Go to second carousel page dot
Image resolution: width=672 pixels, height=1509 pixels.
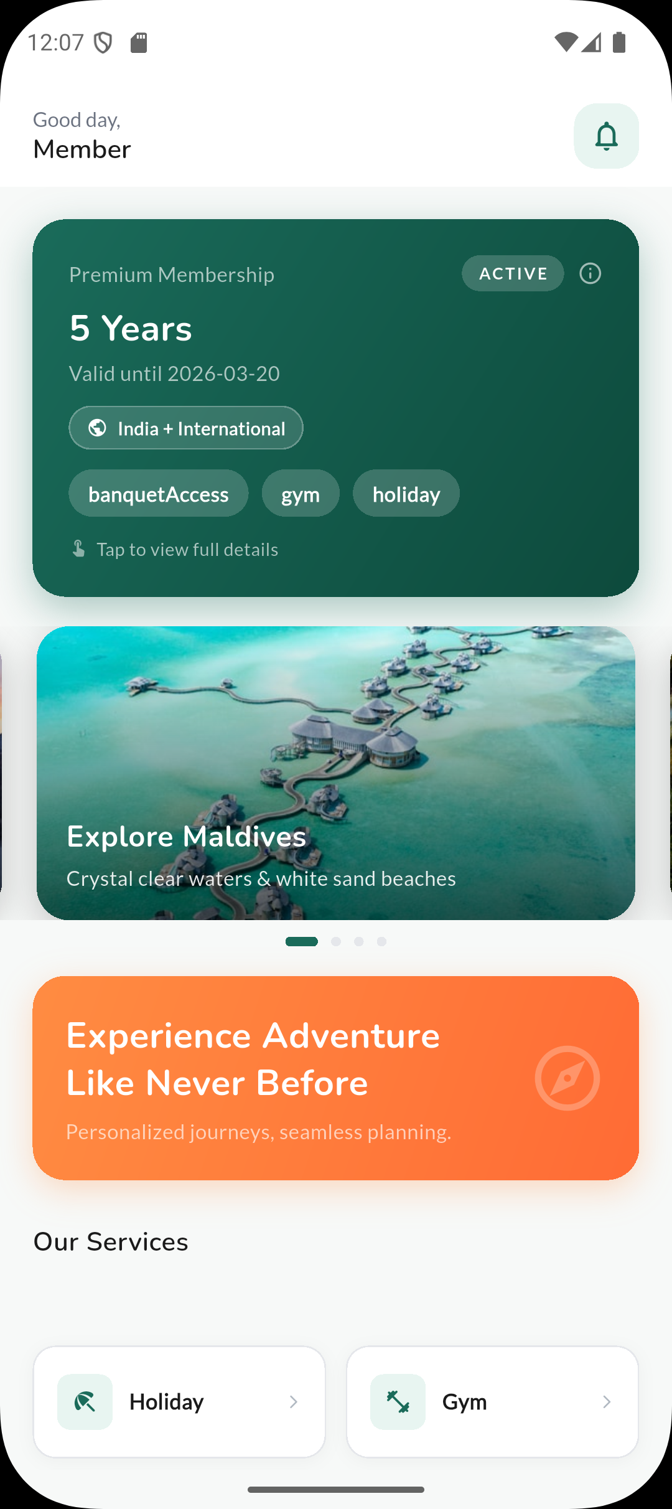[336, 941]
